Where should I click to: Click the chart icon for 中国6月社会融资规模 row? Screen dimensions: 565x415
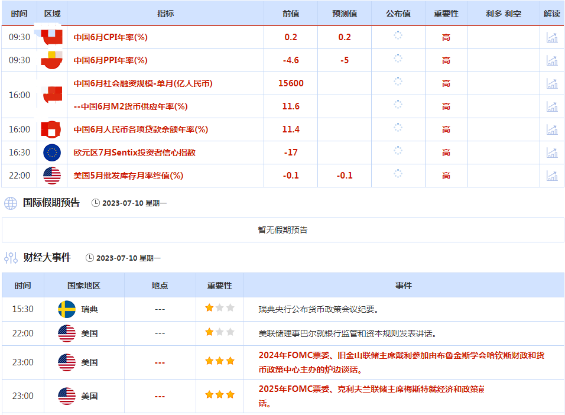point(552,83)
